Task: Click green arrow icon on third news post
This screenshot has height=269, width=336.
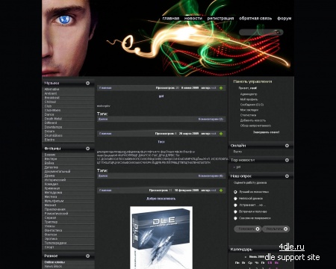Action: pos(221,191)
